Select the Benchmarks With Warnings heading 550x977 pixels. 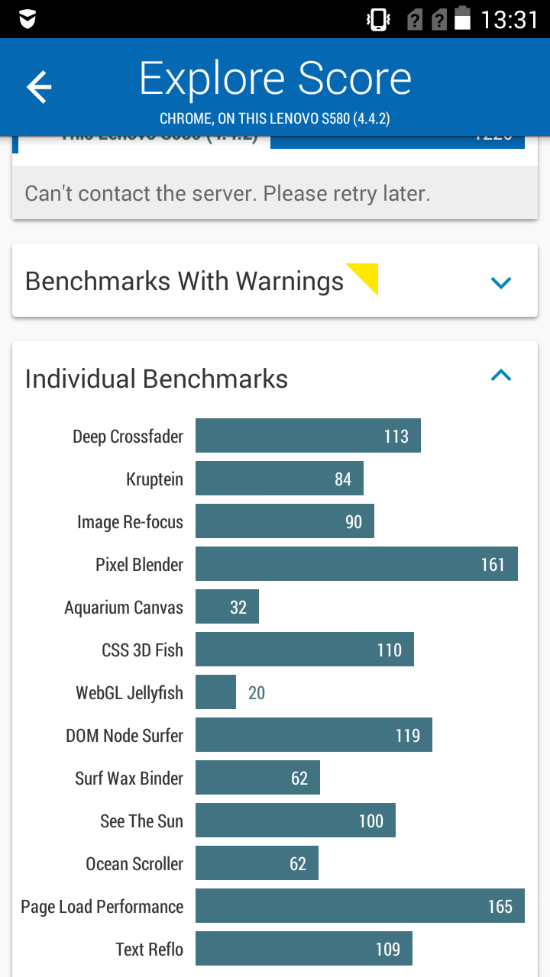tap(184, 281)
